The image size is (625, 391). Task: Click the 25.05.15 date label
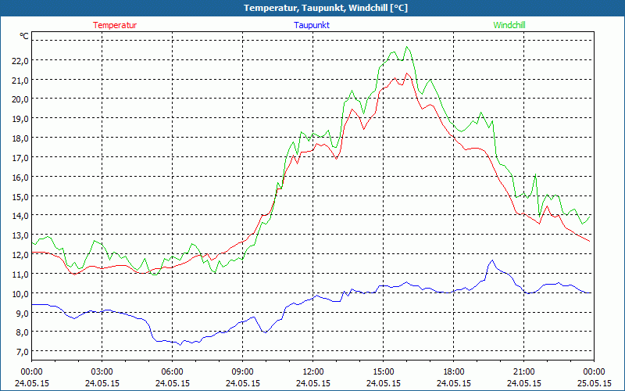pyautogui.click(x=595, y=383)
